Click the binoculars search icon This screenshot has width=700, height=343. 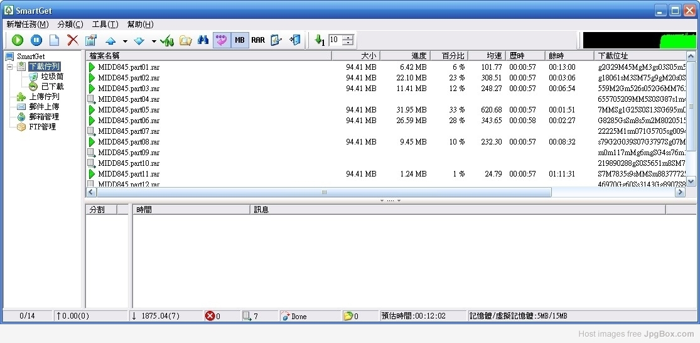pyautogui.click(x=203, y=40)
